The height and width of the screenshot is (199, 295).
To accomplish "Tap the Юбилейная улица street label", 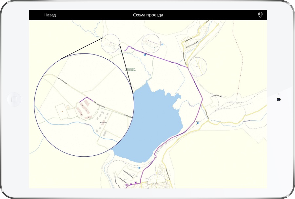I will tap(217, 96).
